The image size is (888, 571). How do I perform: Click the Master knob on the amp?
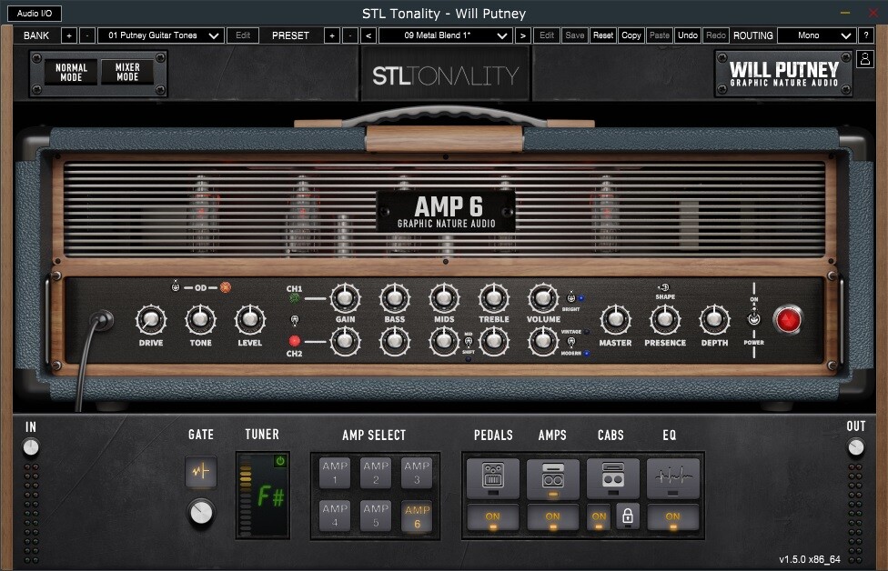click(x=615, y=319)
